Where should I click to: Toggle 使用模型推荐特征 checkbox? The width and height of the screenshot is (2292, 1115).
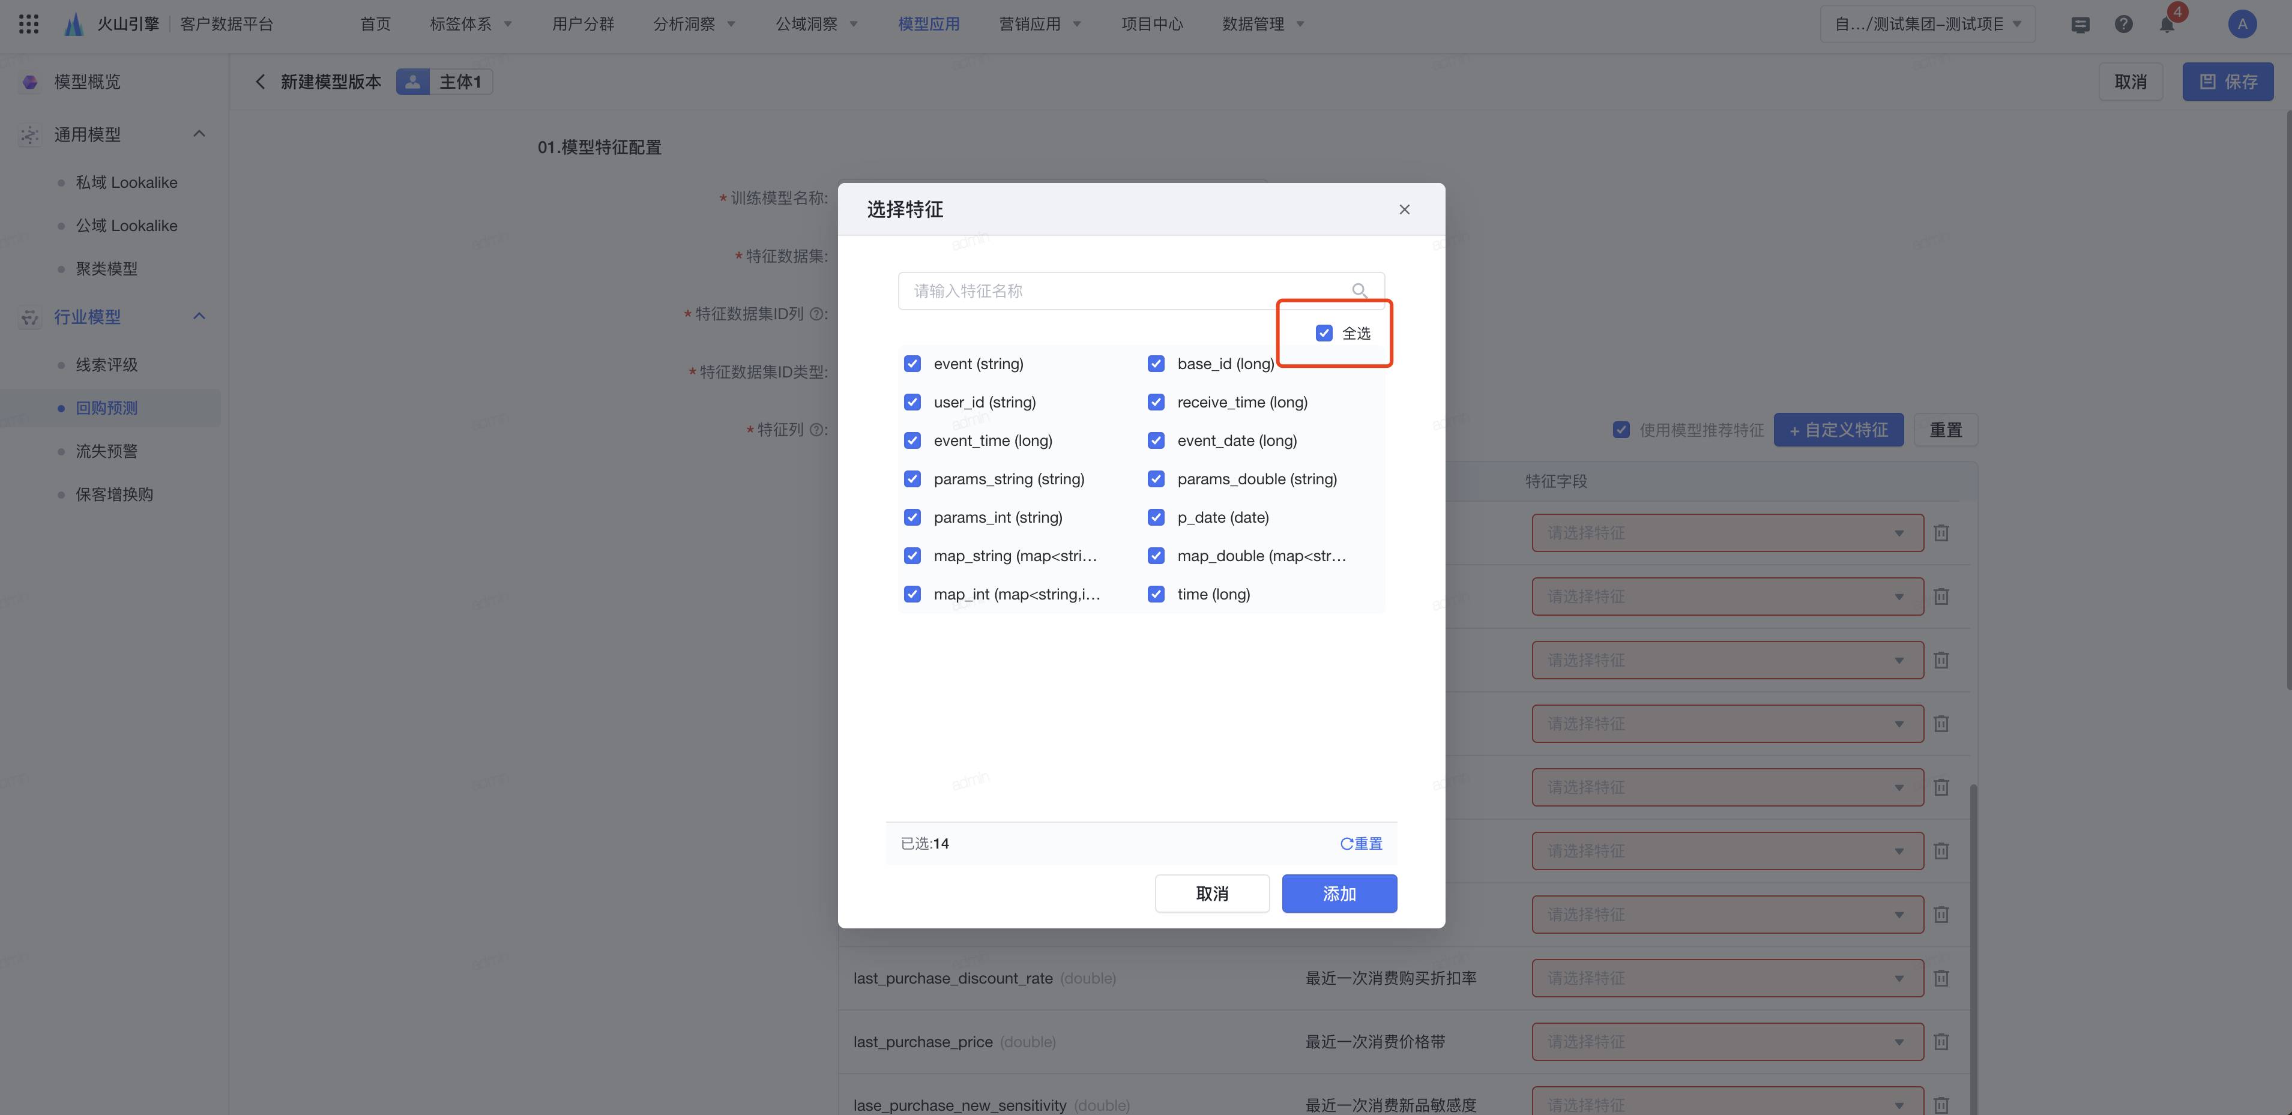pyautogui.click(x=1621, y=430)
